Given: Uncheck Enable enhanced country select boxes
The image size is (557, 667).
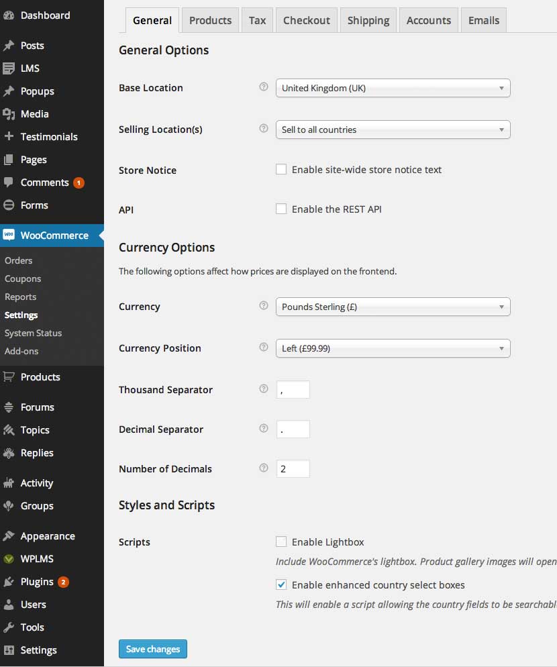Looking at the screenshot, I should 281,584.
